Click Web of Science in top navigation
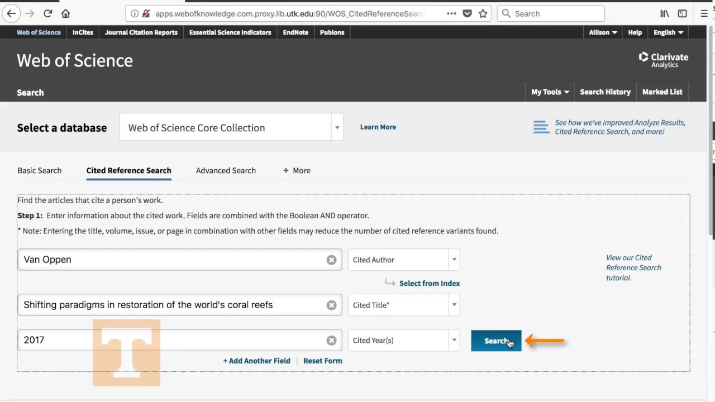715x402 pixels. pos(39,32)
